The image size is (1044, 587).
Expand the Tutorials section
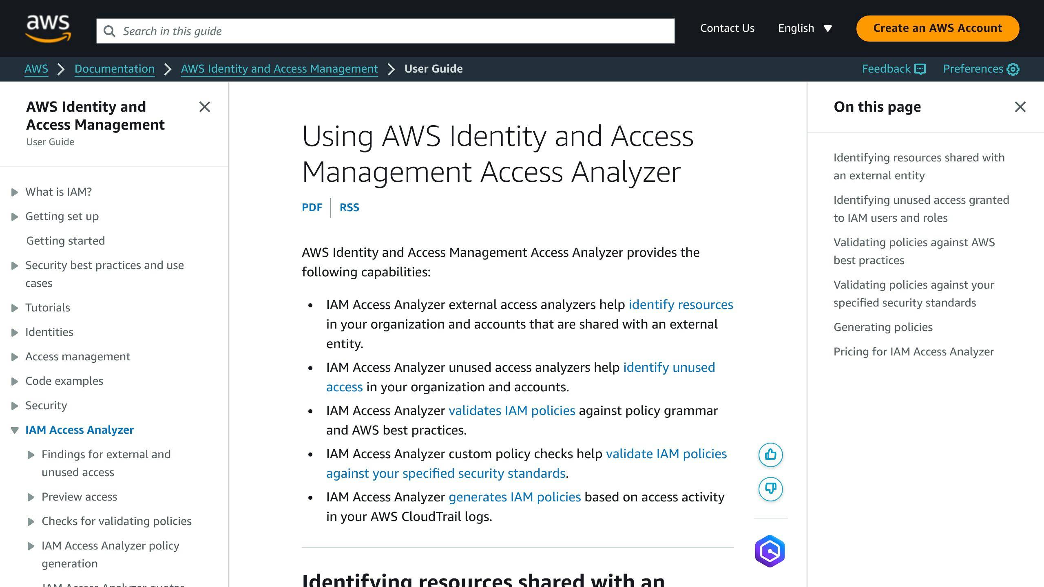(15, 308)
